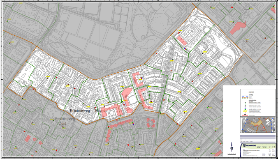
Task: Open the overview locator map thumbnail
Action: 258,125
